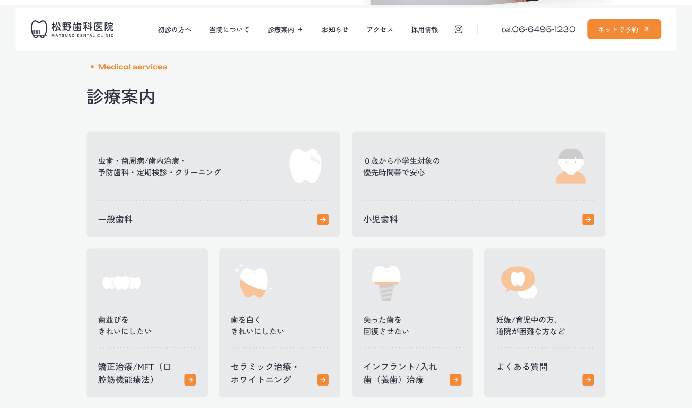
Task: Open the アクセス navigation link
Action: (380, 30)
